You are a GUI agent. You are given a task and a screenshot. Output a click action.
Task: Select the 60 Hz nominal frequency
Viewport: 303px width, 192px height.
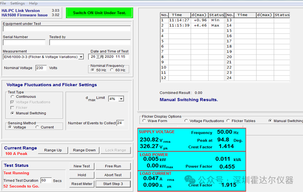112,70
